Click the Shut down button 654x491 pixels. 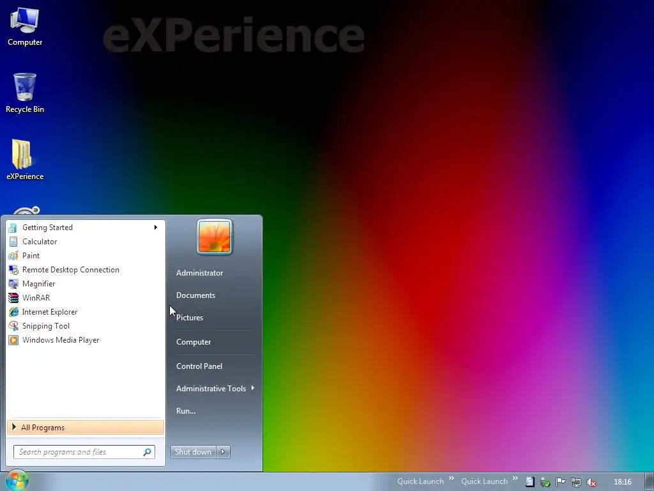coord(193,452)
